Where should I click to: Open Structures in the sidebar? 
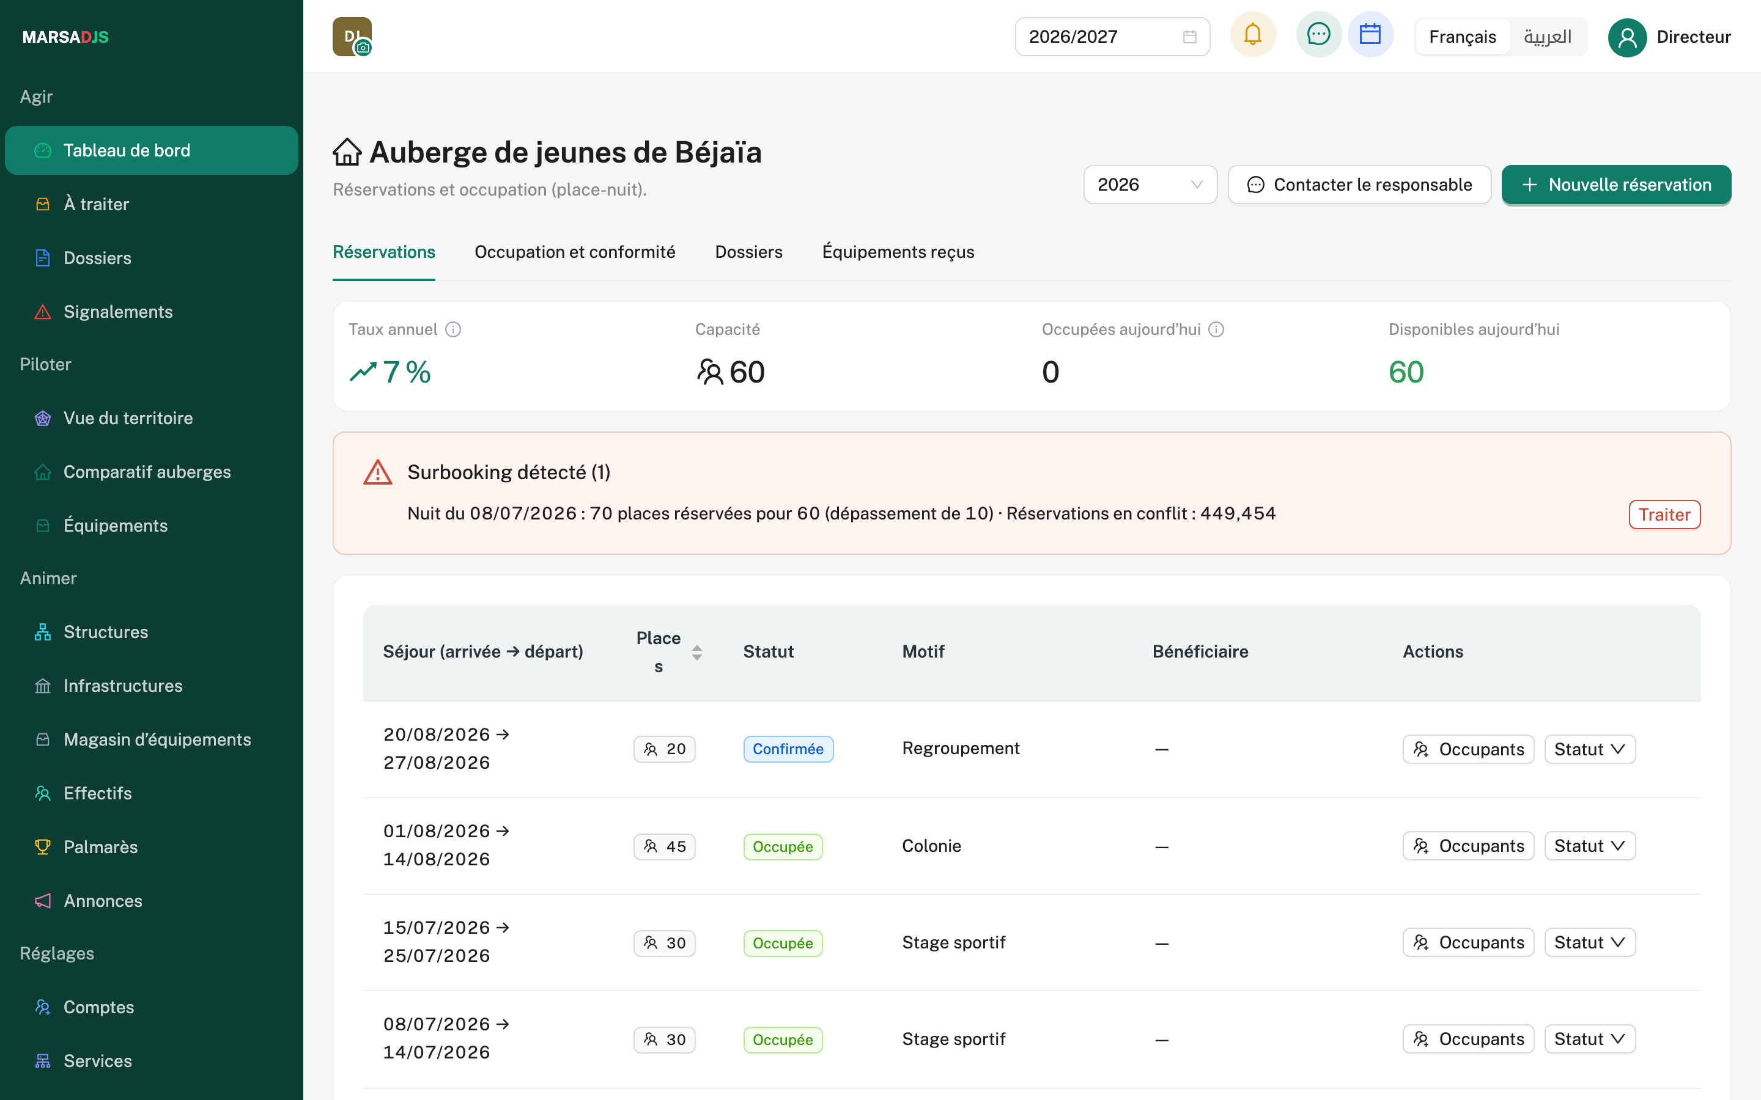click(152, 631)
